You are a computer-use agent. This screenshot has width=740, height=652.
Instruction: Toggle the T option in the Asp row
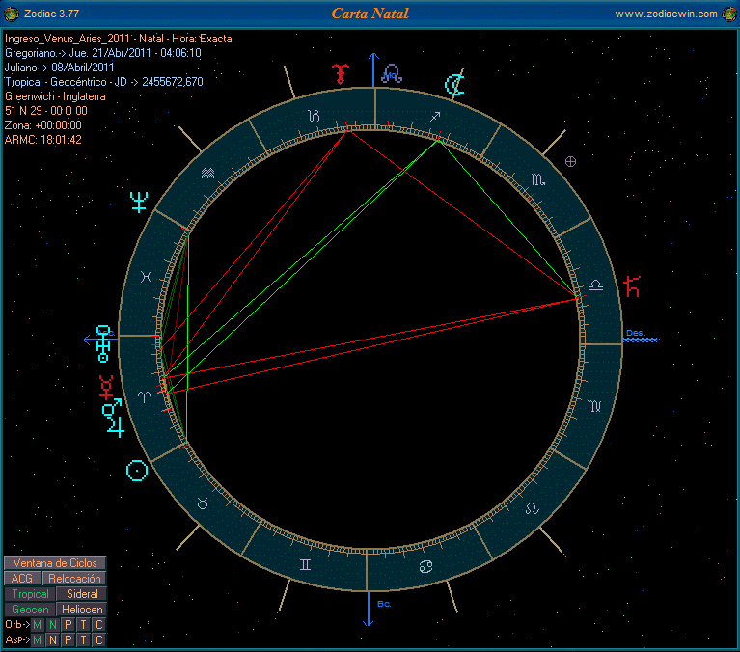[x=84, y=639]
